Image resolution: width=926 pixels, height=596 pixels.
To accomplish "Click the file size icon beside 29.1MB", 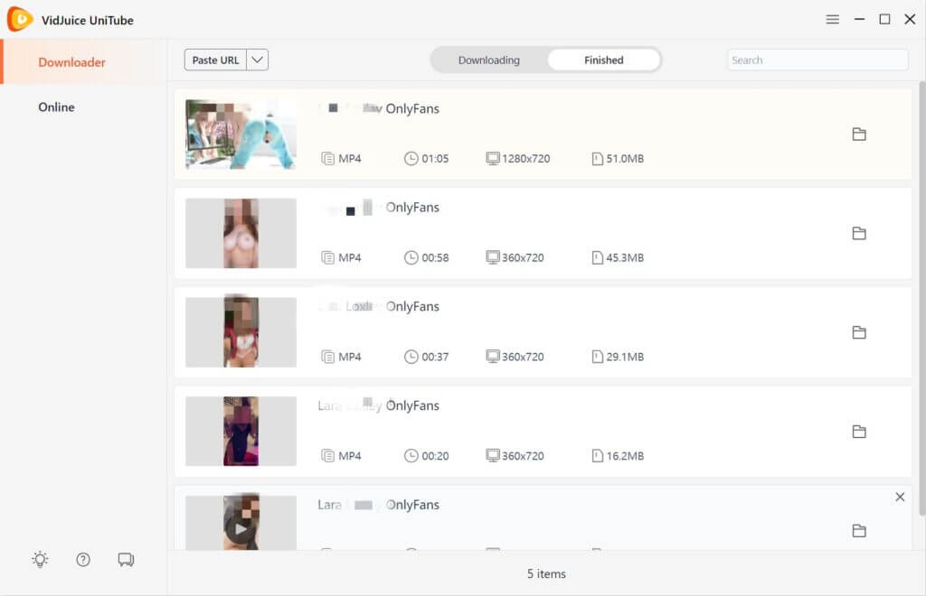I will click(597, 357).
